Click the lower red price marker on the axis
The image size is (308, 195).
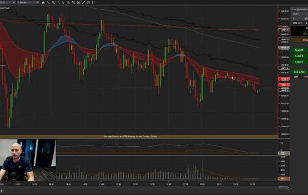click(x=284, y=85)
